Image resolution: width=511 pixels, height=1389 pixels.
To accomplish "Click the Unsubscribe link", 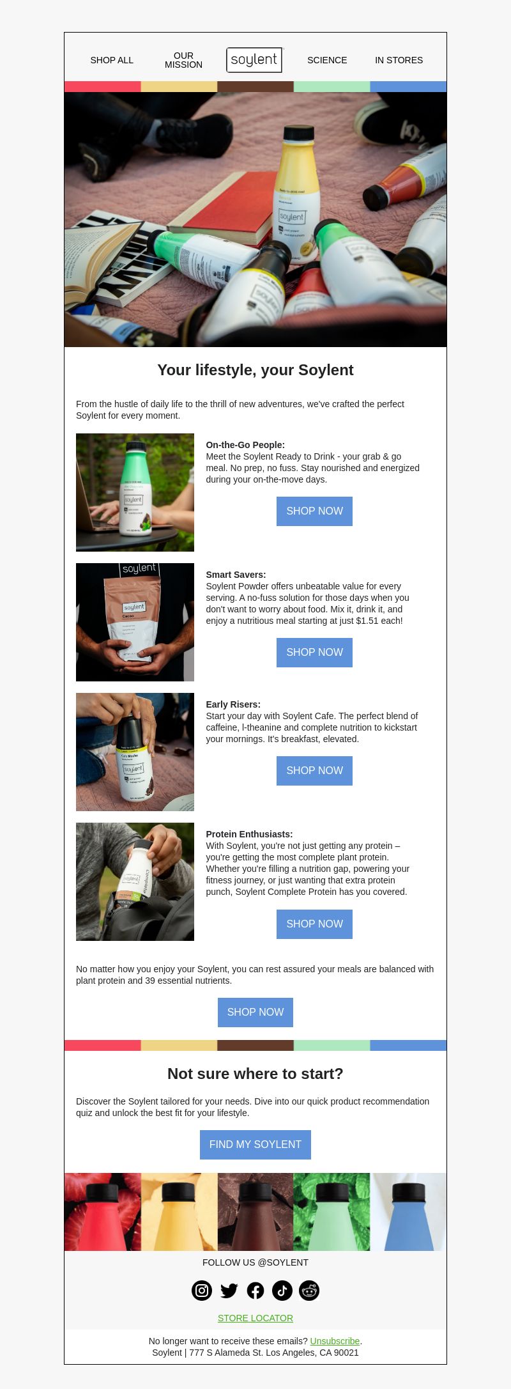I will pyautogui.click(x=335, y=1341).
